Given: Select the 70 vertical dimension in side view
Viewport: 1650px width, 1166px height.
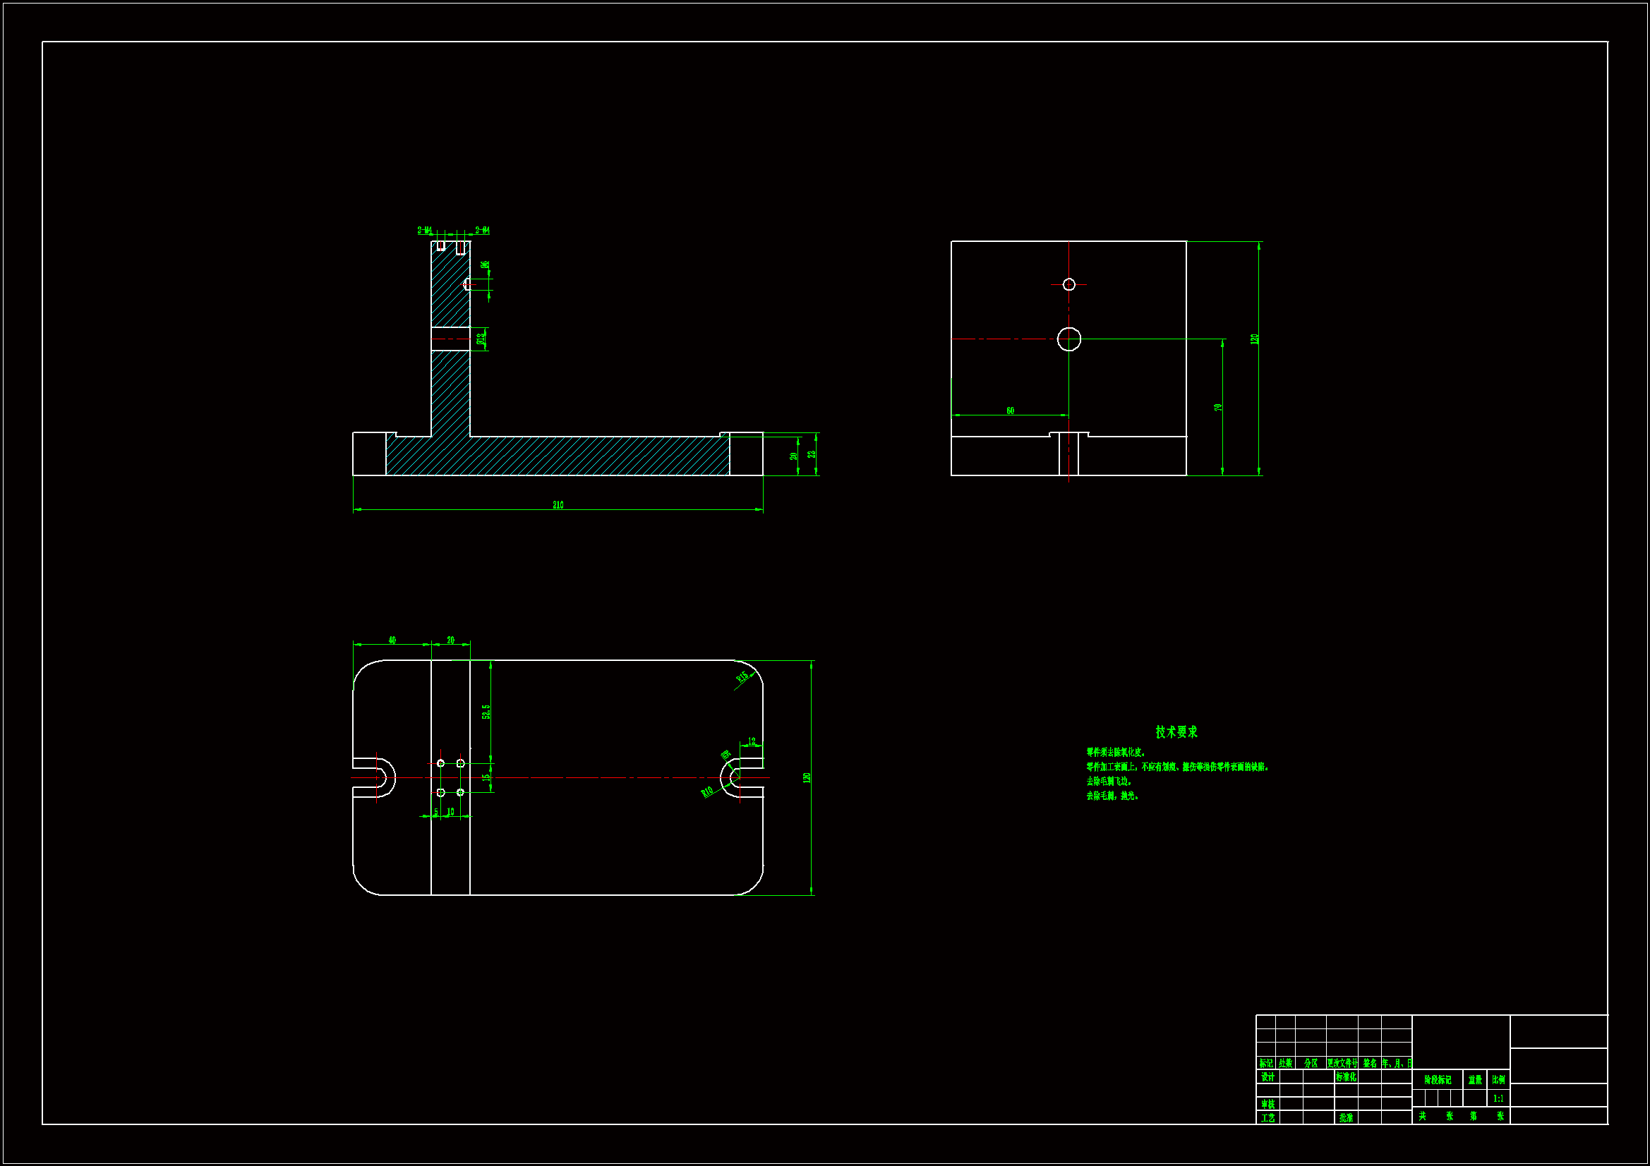Looking at the screenshot, I should tap(1218, 407).
